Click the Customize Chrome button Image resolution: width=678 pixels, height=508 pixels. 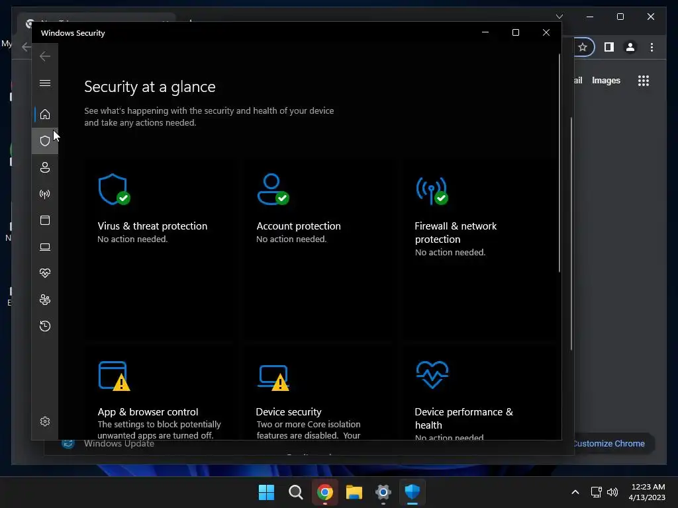coord(609,444)
